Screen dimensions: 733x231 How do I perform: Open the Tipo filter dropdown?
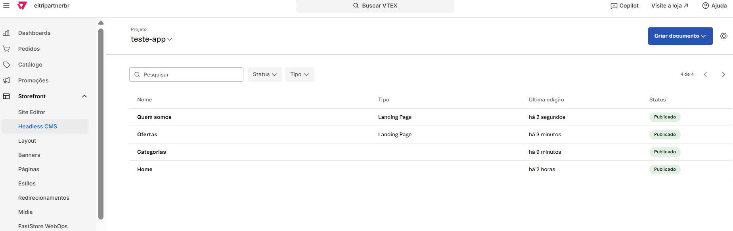(299, 74)
